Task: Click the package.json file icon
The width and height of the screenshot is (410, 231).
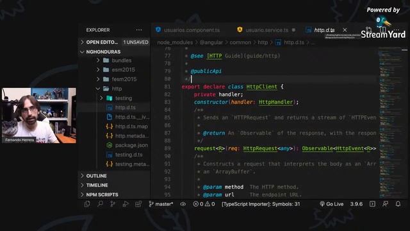Action: [x=110, y=146]
